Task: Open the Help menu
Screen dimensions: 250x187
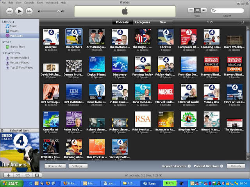Action: pos(63,3)
